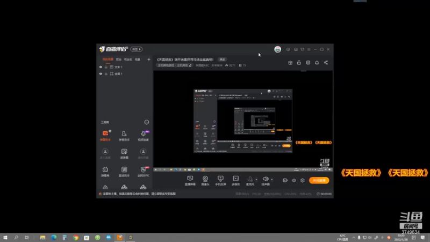Mute the 麦克风 microphone
This screenshot has width=430, height=242.
point(250,181)
